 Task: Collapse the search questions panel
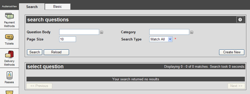(x=240, y=20)
